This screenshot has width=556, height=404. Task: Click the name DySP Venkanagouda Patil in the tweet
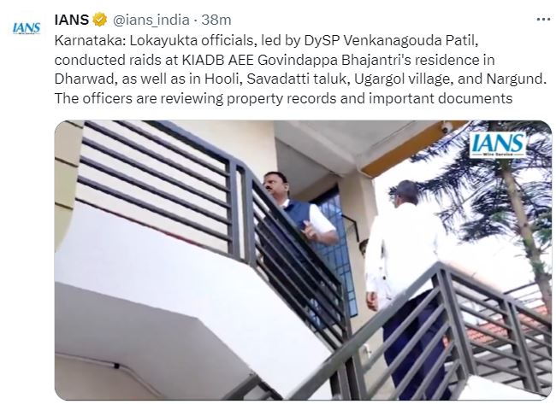(x=391, y=41)
